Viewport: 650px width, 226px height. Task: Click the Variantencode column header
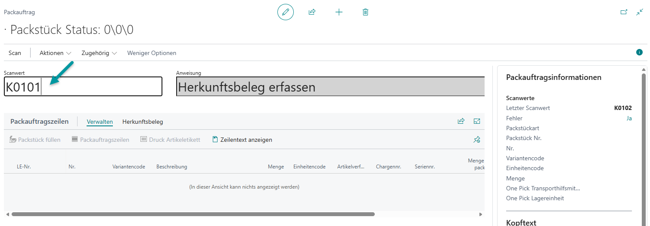pos(129,167)
